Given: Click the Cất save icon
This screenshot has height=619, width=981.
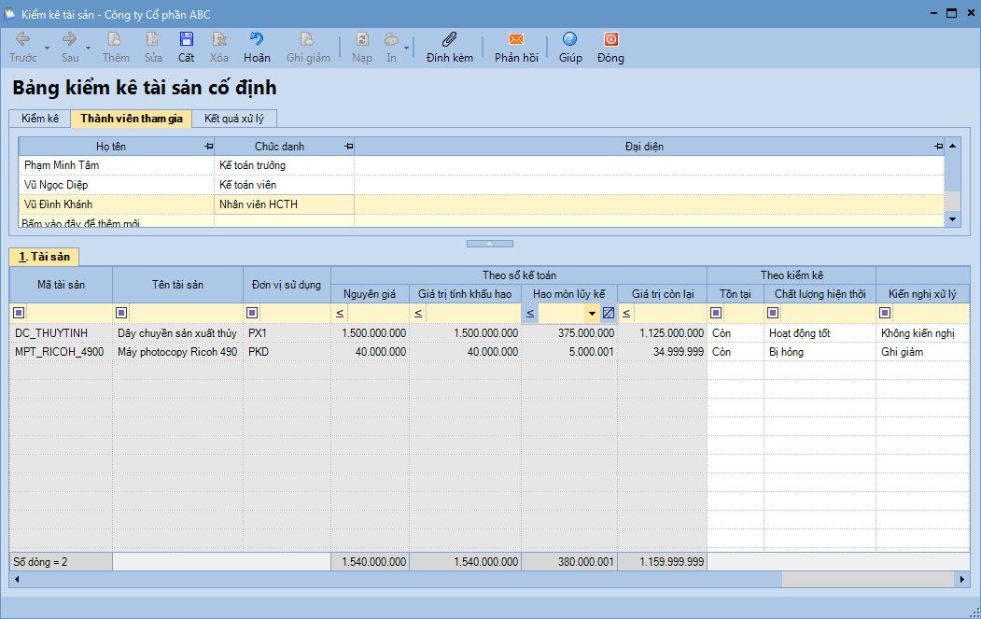Looking at the screenshot, I should coord(187,40).
